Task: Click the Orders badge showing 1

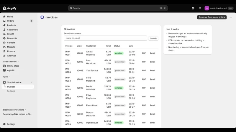Action: click(x=32, y=21)
